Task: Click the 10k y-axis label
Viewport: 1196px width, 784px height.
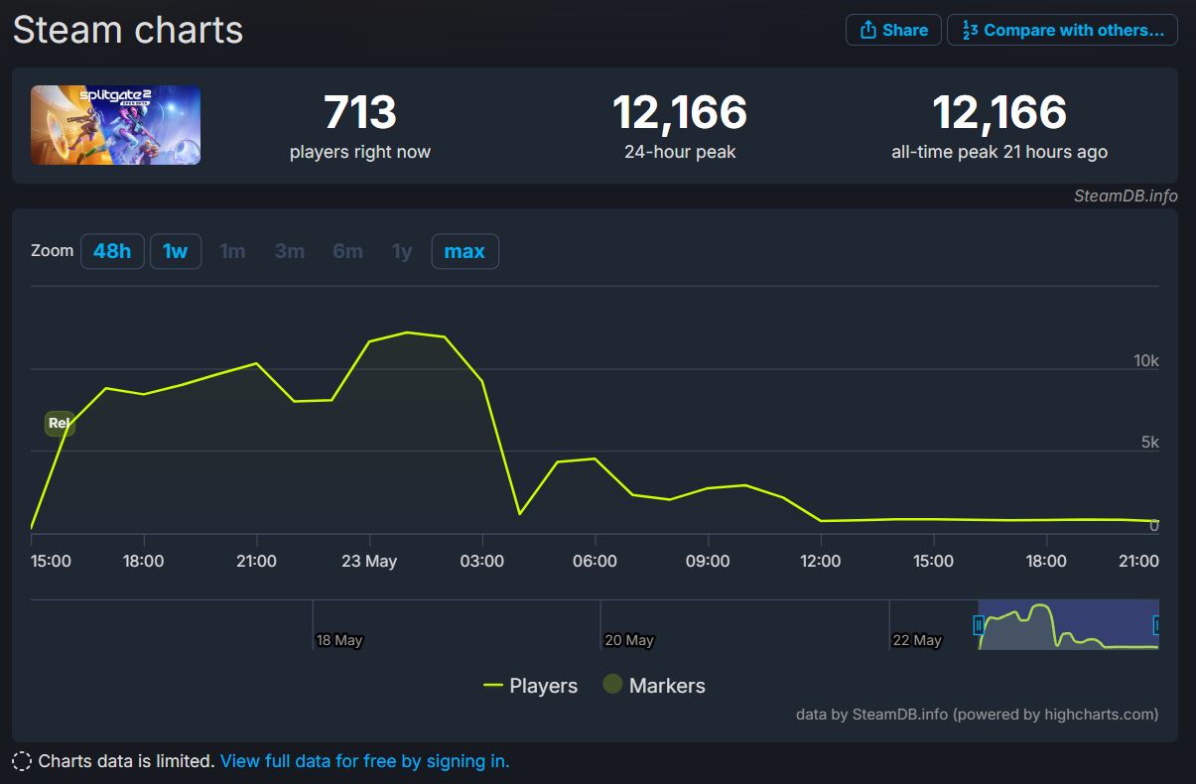Action: [1146, 360]
